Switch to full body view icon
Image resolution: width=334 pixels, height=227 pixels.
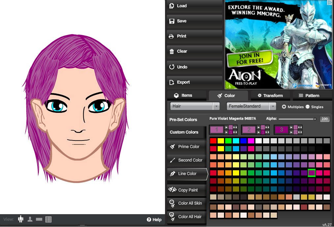21,219
